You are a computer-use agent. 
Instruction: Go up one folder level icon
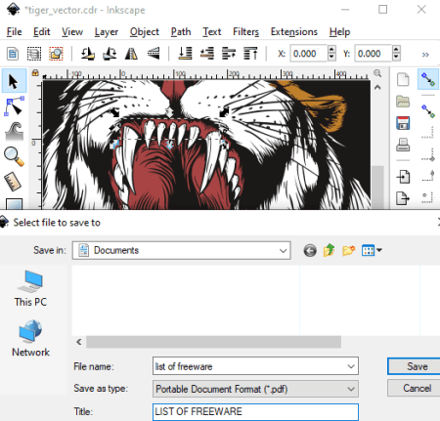click(x=330, y=250)
